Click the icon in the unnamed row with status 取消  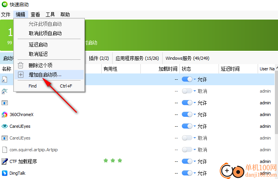(x=5, y=91)
